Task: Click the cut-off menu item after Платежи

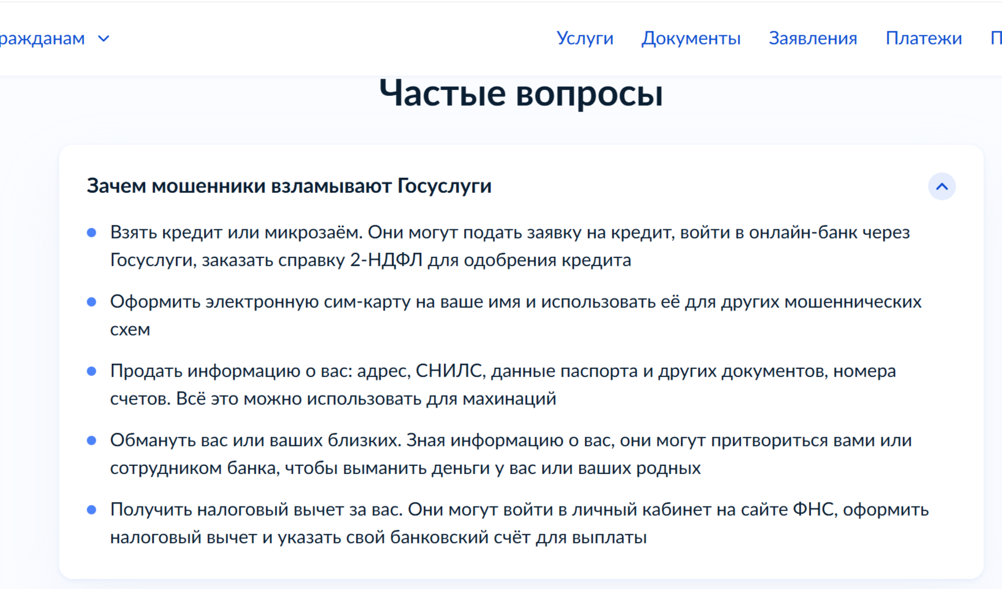Action: (x=996, y=38)
